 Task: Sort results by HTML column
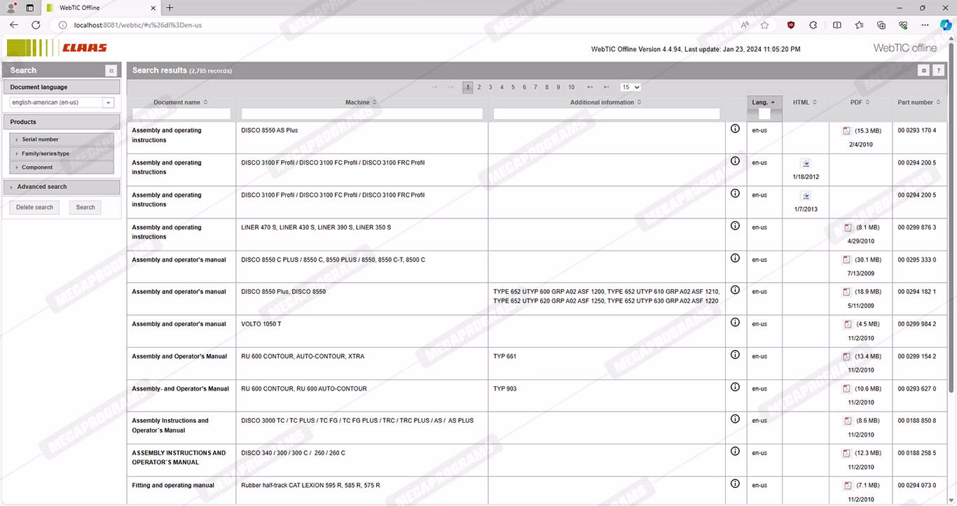coord(806,102)
